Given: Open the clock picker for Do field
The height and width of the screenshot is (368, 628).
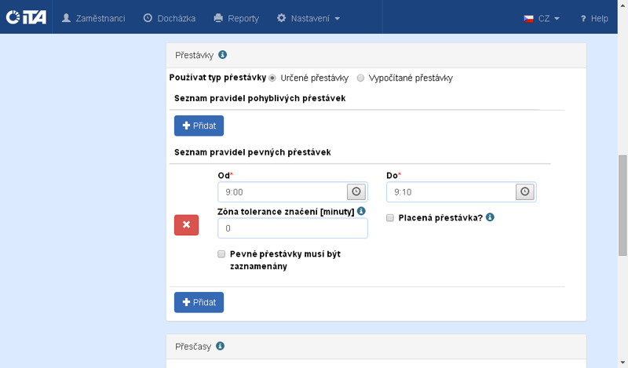Looking at the screenshot, I should 525,191.
